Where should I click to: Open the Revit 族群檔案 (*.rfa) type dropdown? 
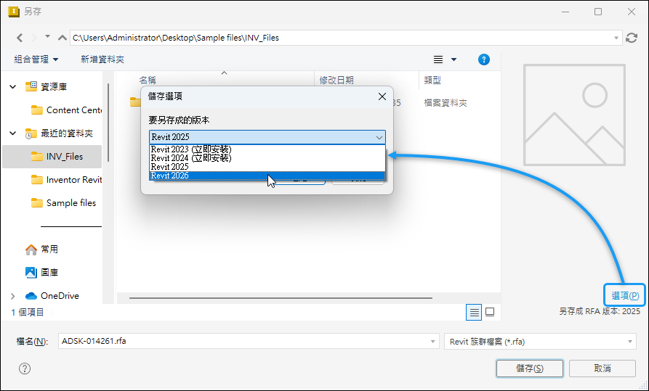[540, 342]
